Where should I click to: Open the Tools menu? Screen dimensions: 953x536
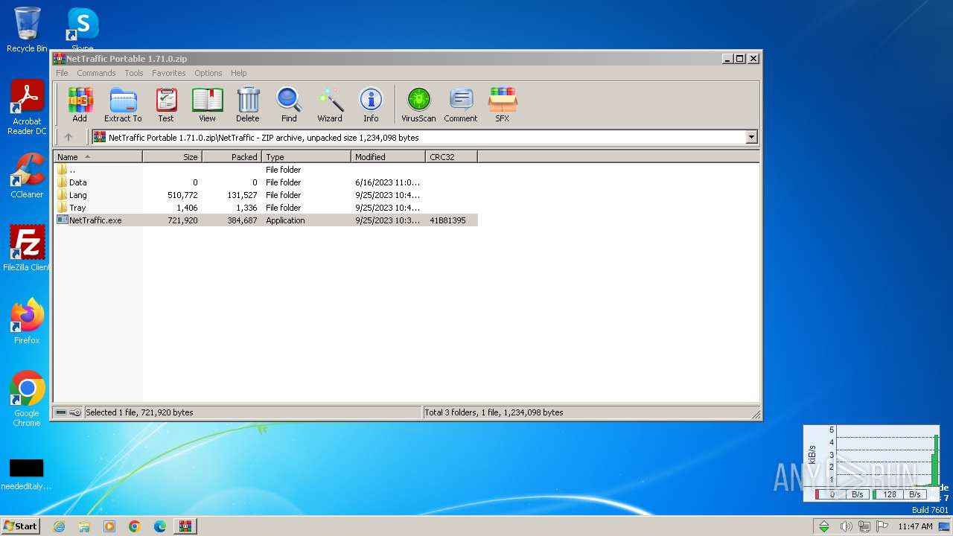tap(134, 73)
